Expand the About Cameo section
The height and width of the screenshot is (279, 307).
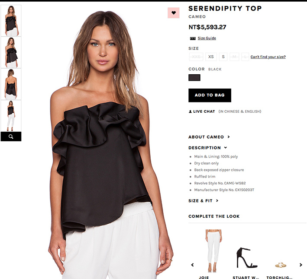pos(209,137)
